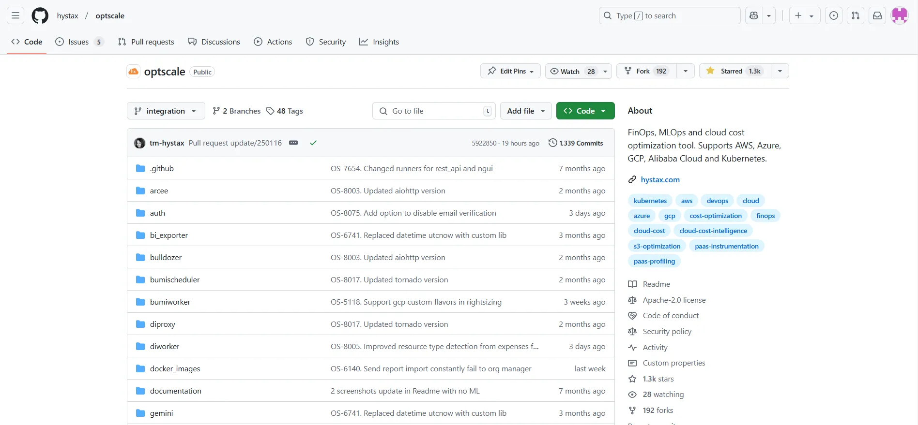Focus the Type / to search box
918x425 pixels.
(670, 15)
